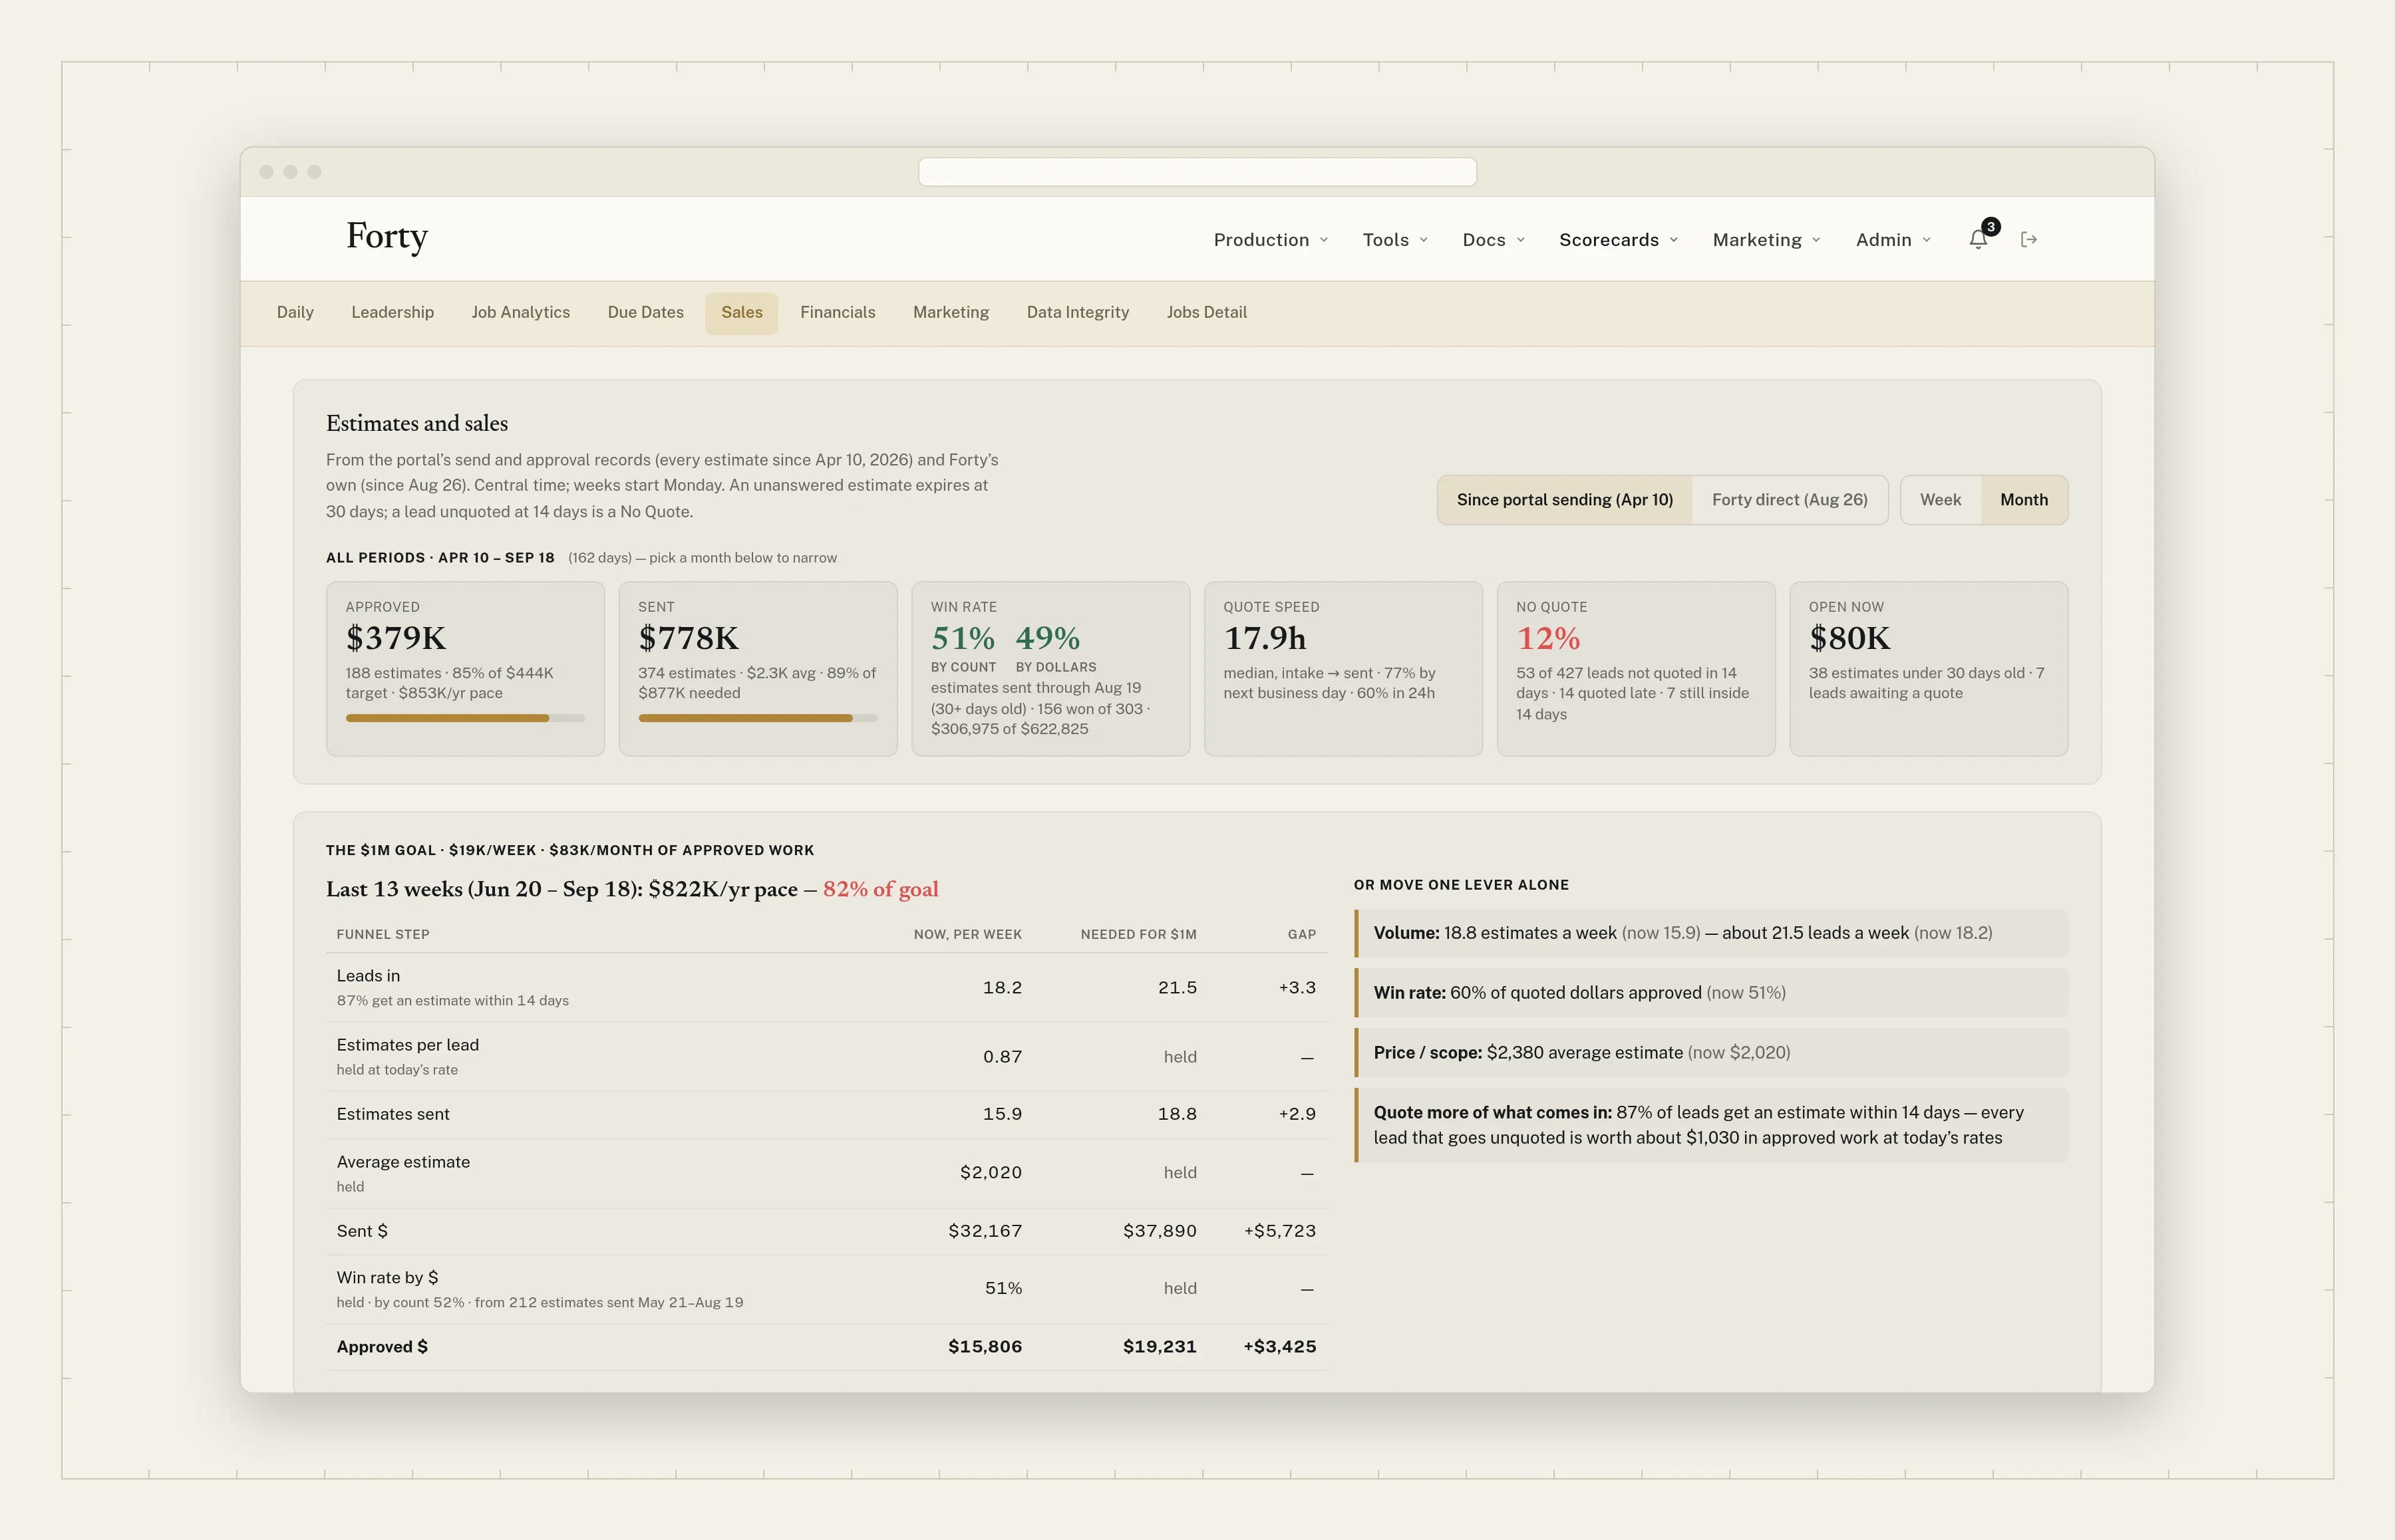Open the Leadership tab

pos(392,313)
